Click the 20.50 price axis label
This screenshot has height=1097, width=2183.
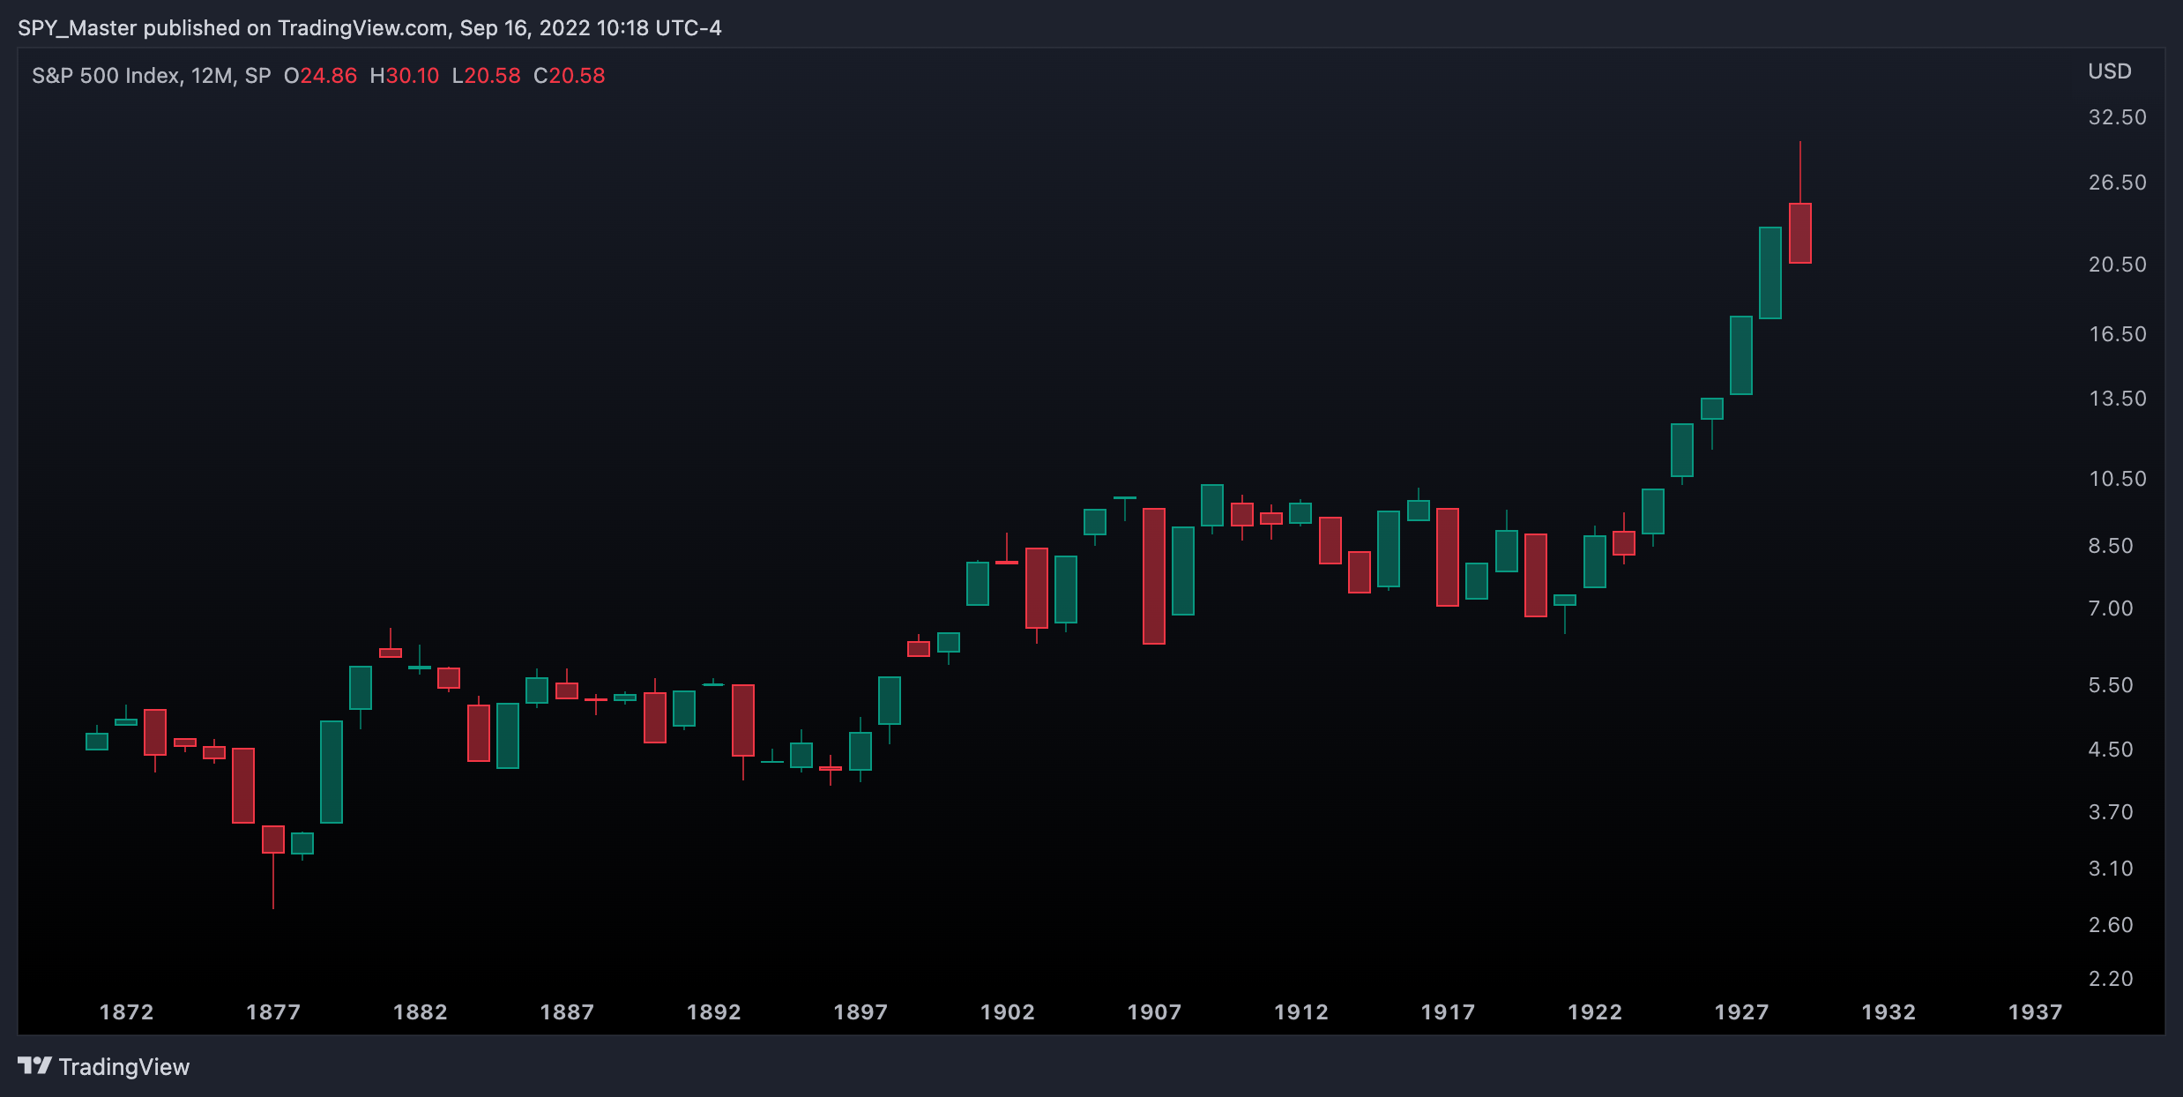click(2118, 265)
